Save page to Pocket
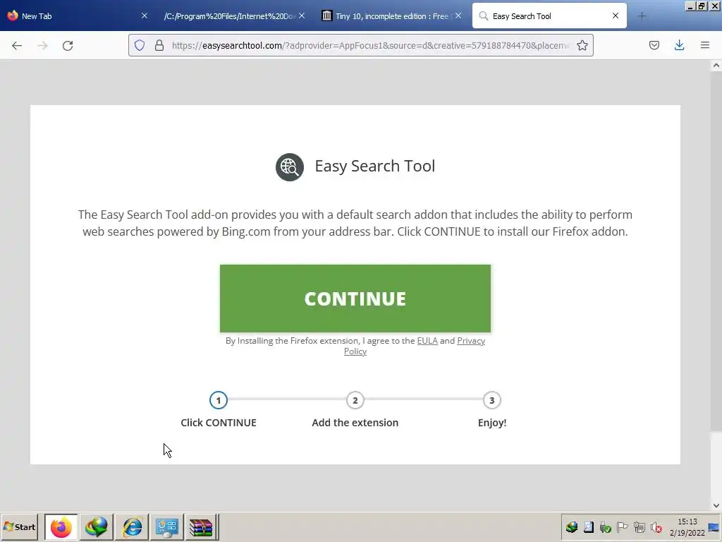 (654, 45)
